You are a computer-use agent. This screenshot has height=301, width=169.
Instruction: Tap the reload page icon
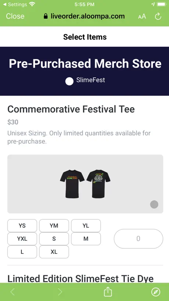coord(158,17)
